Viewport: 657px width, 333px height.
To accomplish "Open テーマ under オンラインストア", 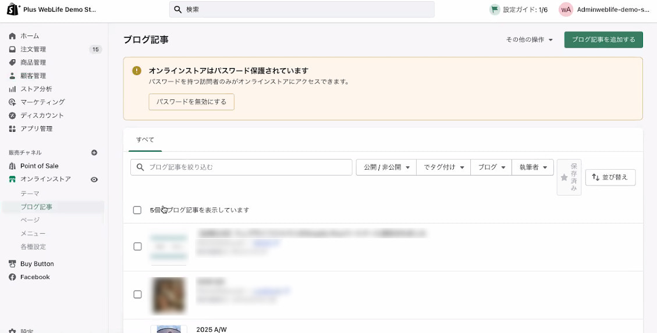I will 30,194.
